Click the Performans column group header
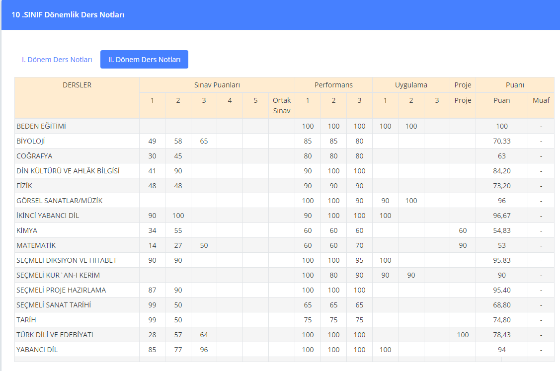 point(333,85)
